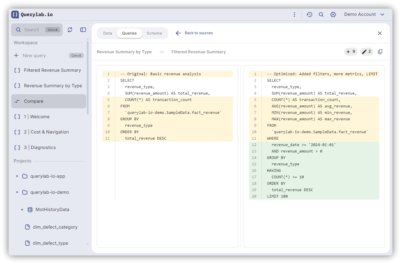Screen dimensions: 401x264
Task: Switch comparison focus to Revenue Summary by Type
Action: coord(124,52)
